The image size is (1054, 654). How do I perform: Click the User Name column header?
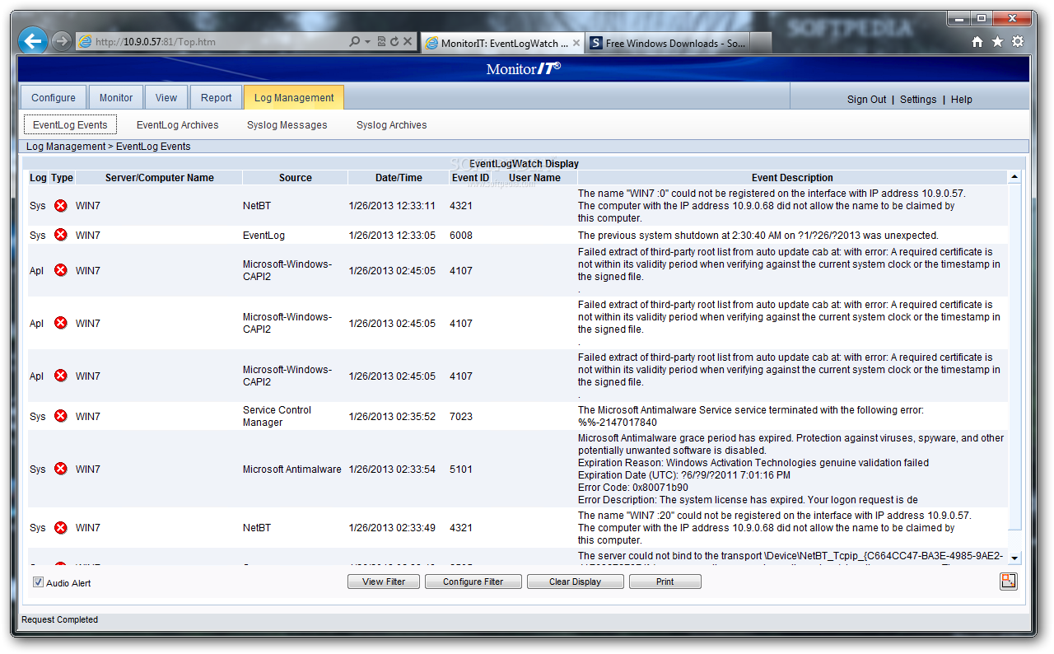point(535,177)
